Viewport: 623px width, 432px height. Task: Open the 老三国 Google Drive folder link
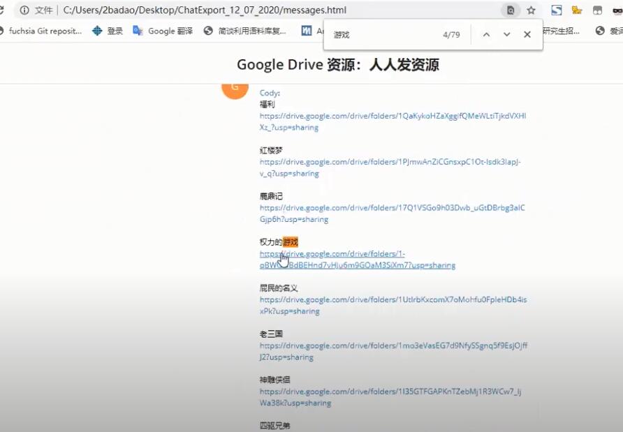[x=393, y=351]
